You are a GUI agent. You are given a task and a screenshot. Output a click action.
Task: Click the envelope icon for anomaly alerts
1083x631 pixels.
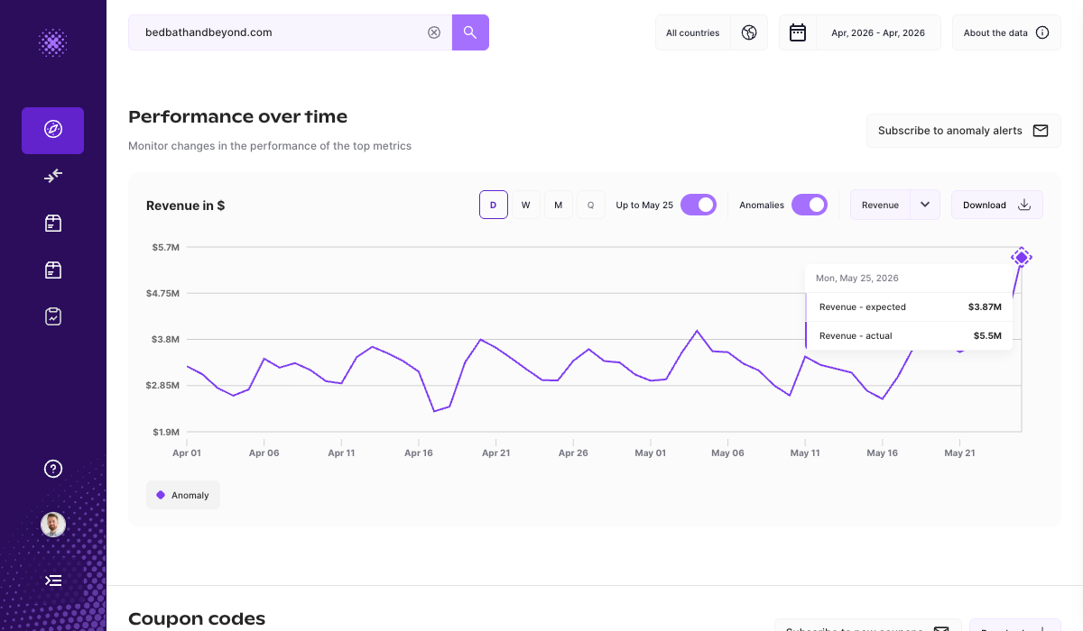tap(1041, 131)
